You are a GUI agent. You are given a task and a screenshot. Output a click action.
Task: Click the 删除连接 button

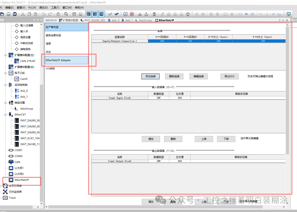click(x=174, y=77)
